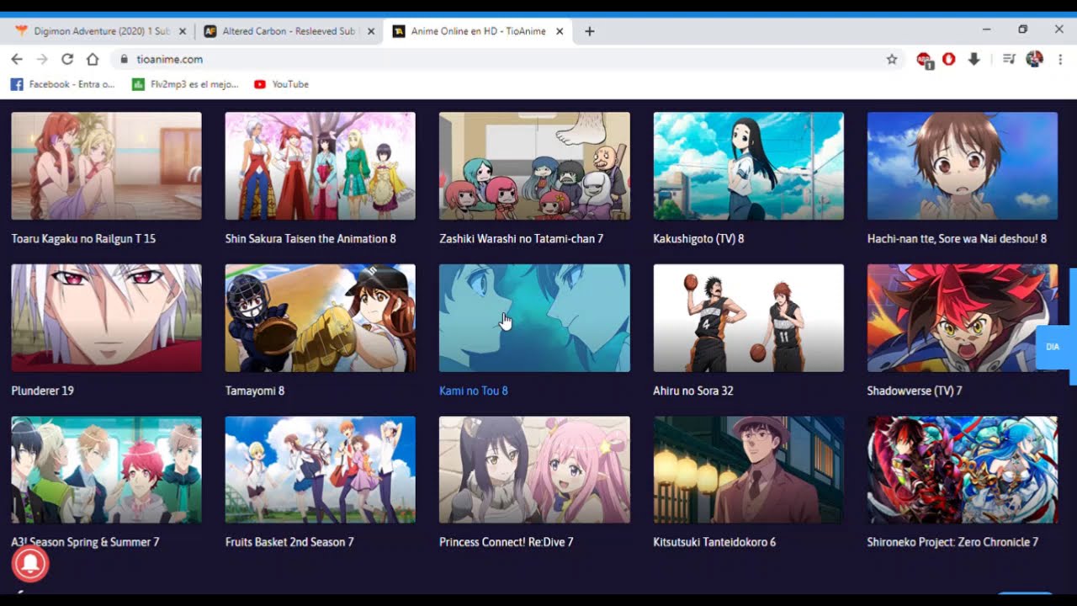Open a new tab with plus button

[x=589, y=31]
